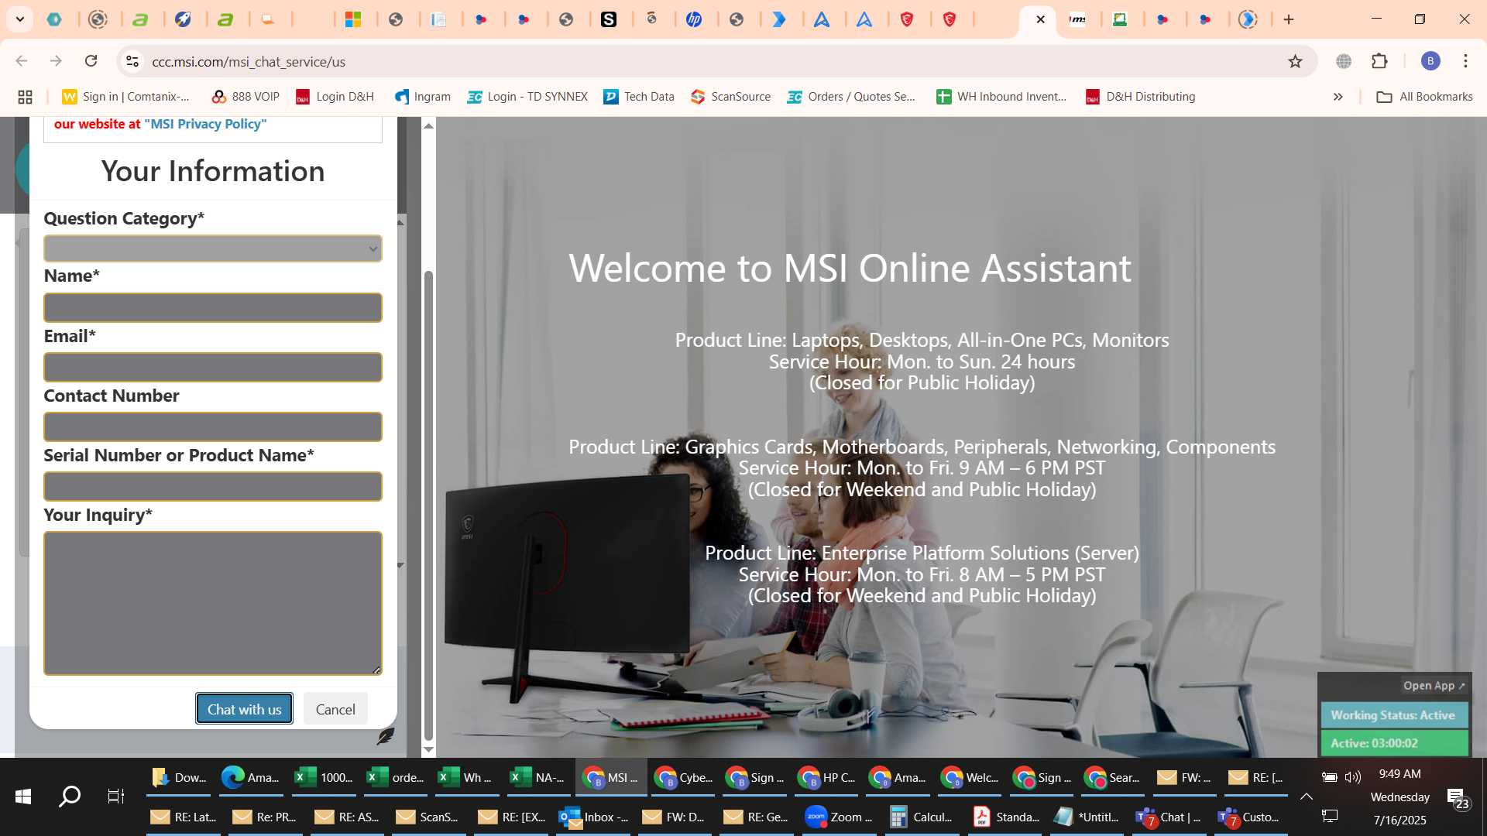The width and height of the screenshot is (1487, 836).
Task: Open the Chrome profile B avatar
Action: [1430, 61]
